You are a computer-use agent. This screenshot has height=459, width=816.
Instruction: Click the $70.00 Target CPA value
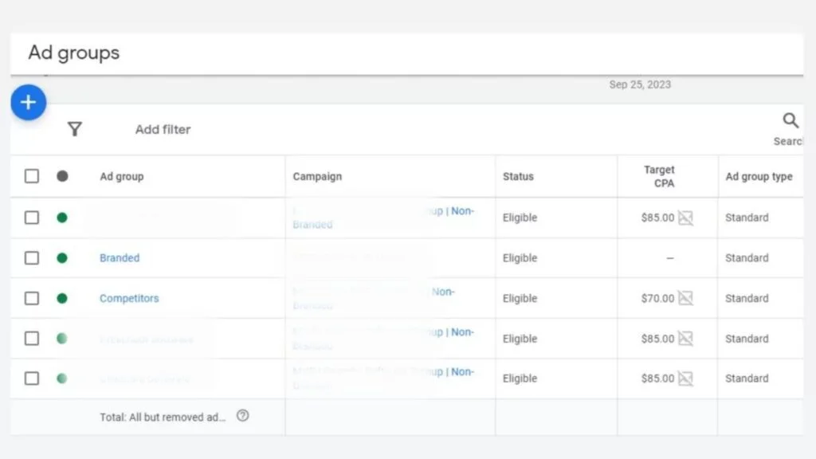[x=657, y=298]
